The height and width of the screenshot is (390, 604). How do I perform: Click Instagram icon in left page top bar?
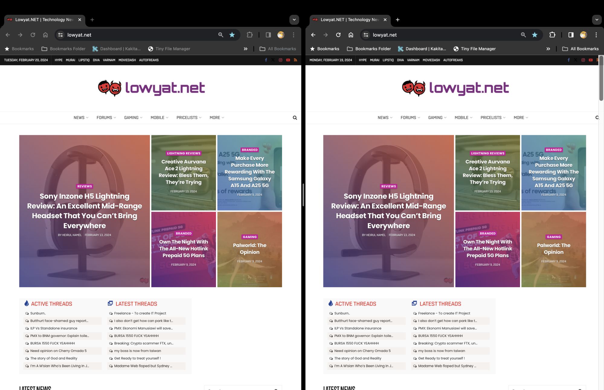click(281, 60)
